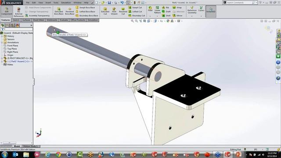Select Lofted Boss/Base tool
Screen dimensions: 281x158
click(85, 11)
